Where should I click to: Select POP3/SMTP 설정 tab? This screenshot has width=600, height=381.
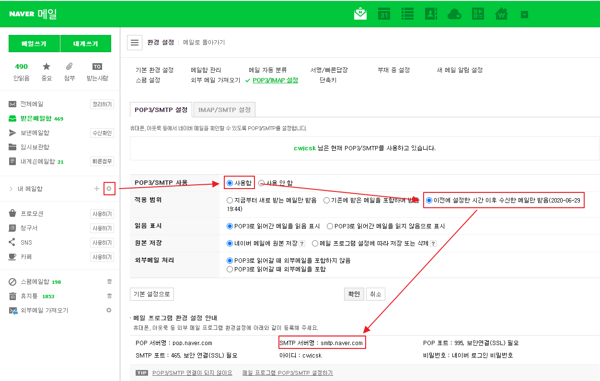[161, 110]
